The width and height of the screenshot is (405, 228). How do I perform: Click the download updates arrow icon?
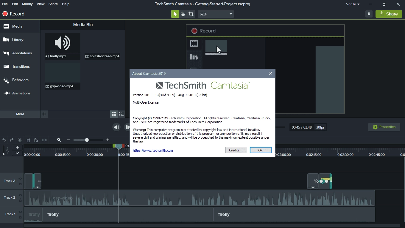369,14
